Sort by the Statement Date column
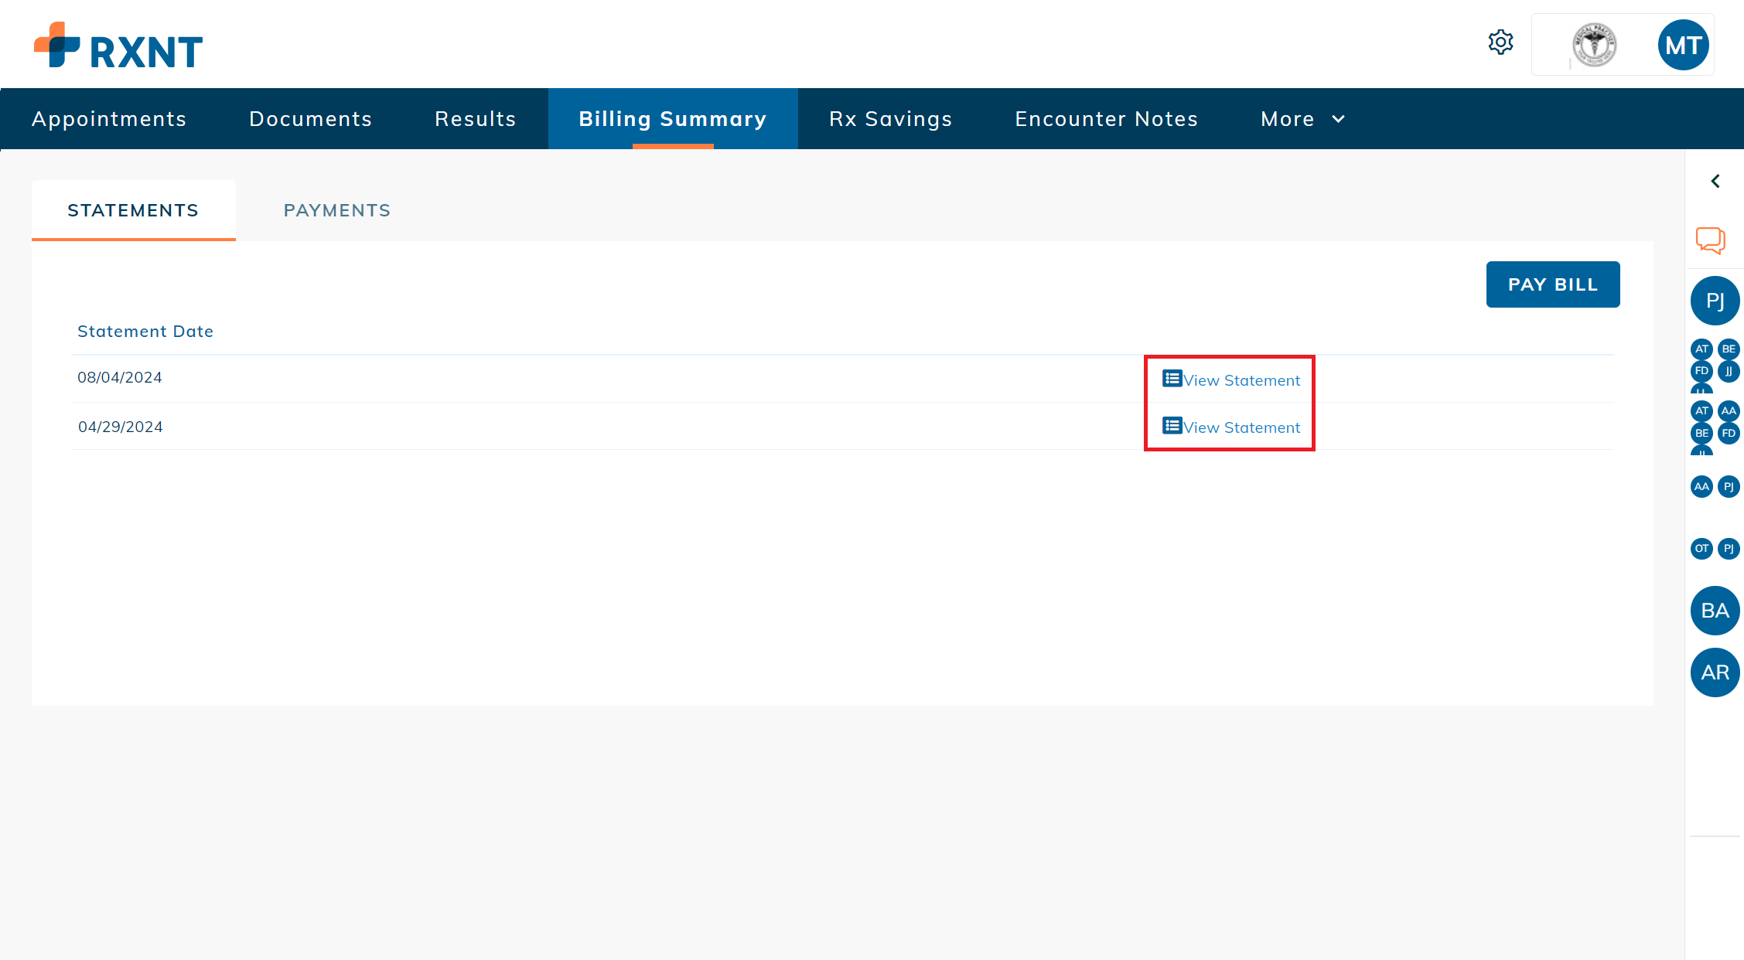Image resolution: width=1744 pixels, height=960 pixels. 145,331
